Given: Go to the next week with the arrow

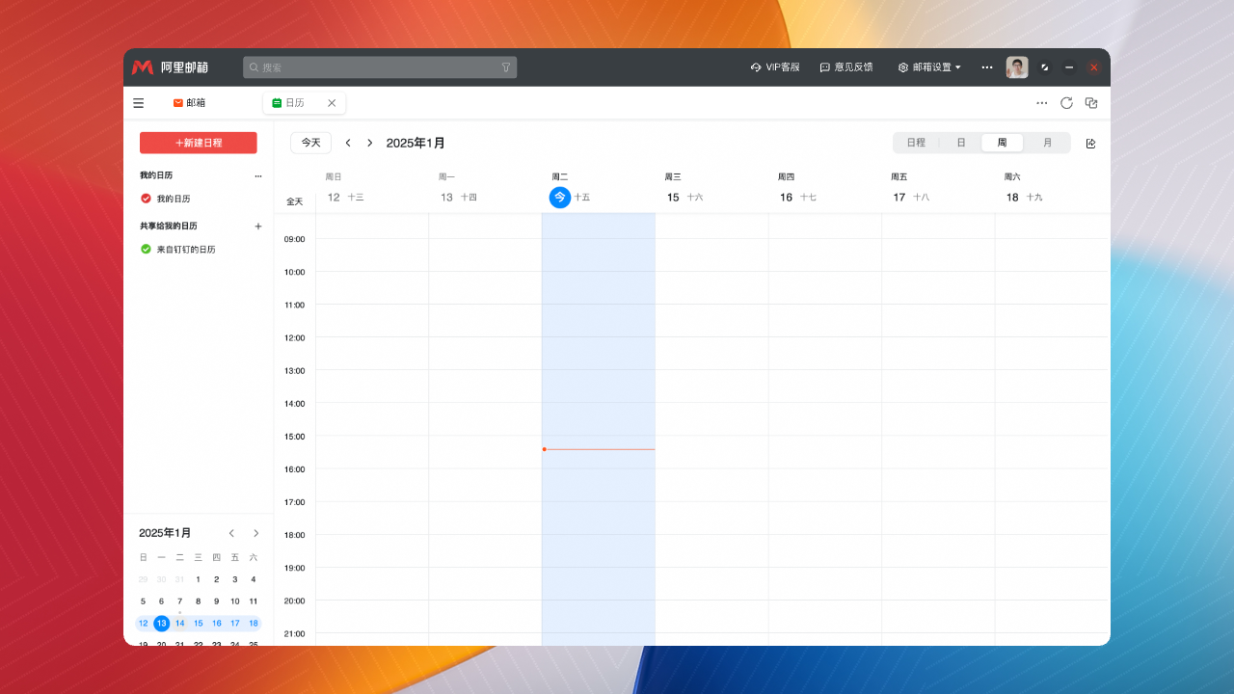Looking at the screenshot, I should point(369,143).
